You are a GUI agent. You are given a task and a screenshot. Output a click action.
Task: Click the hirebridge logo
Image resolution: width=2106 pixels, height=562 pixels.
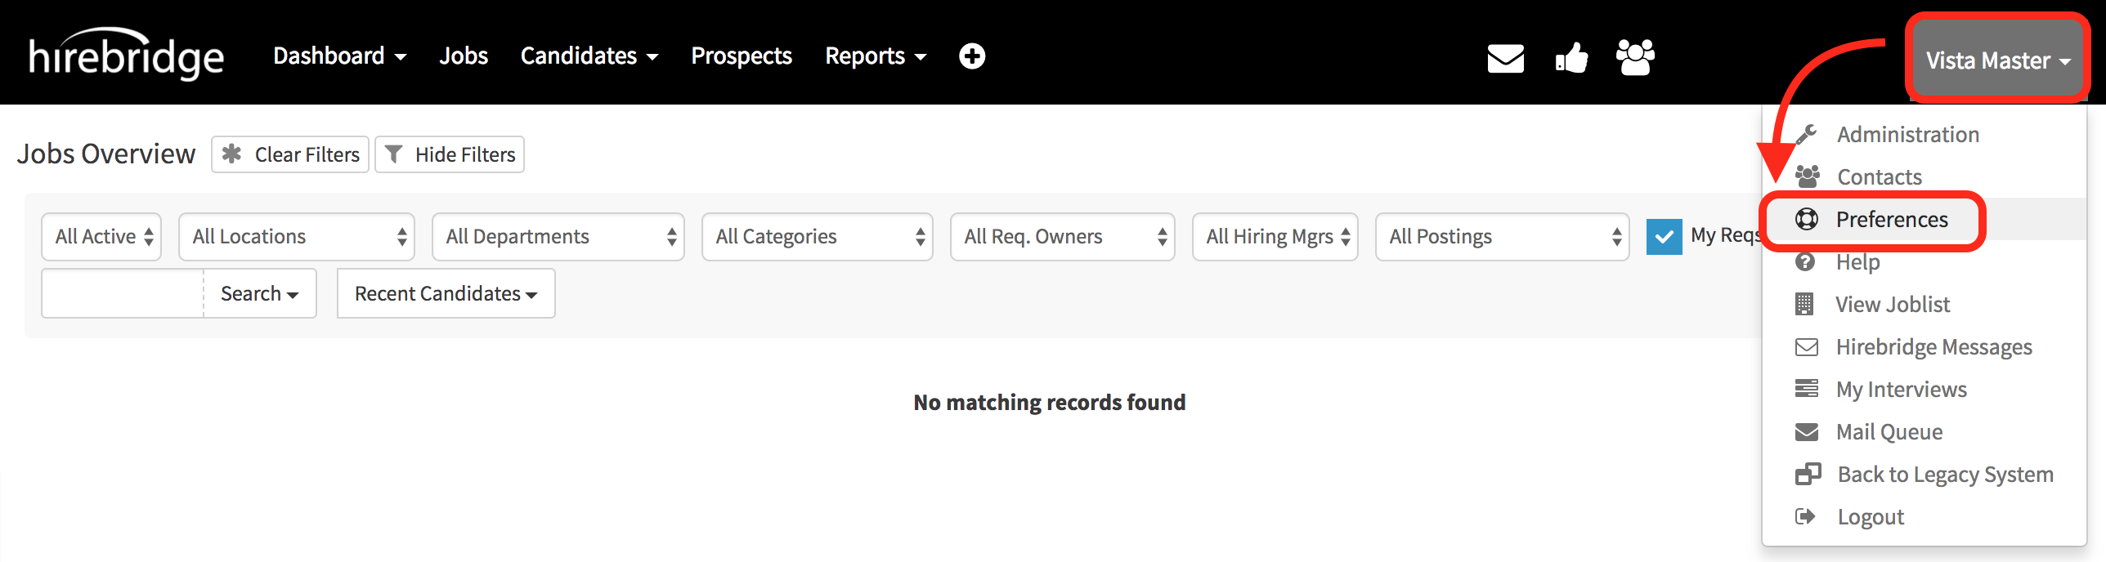pos(126,55)
